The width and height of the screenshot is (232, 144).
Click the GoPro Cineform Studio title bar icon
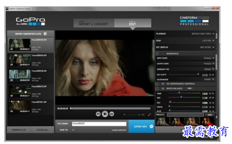pyautogui.click(x=7, y=9)
